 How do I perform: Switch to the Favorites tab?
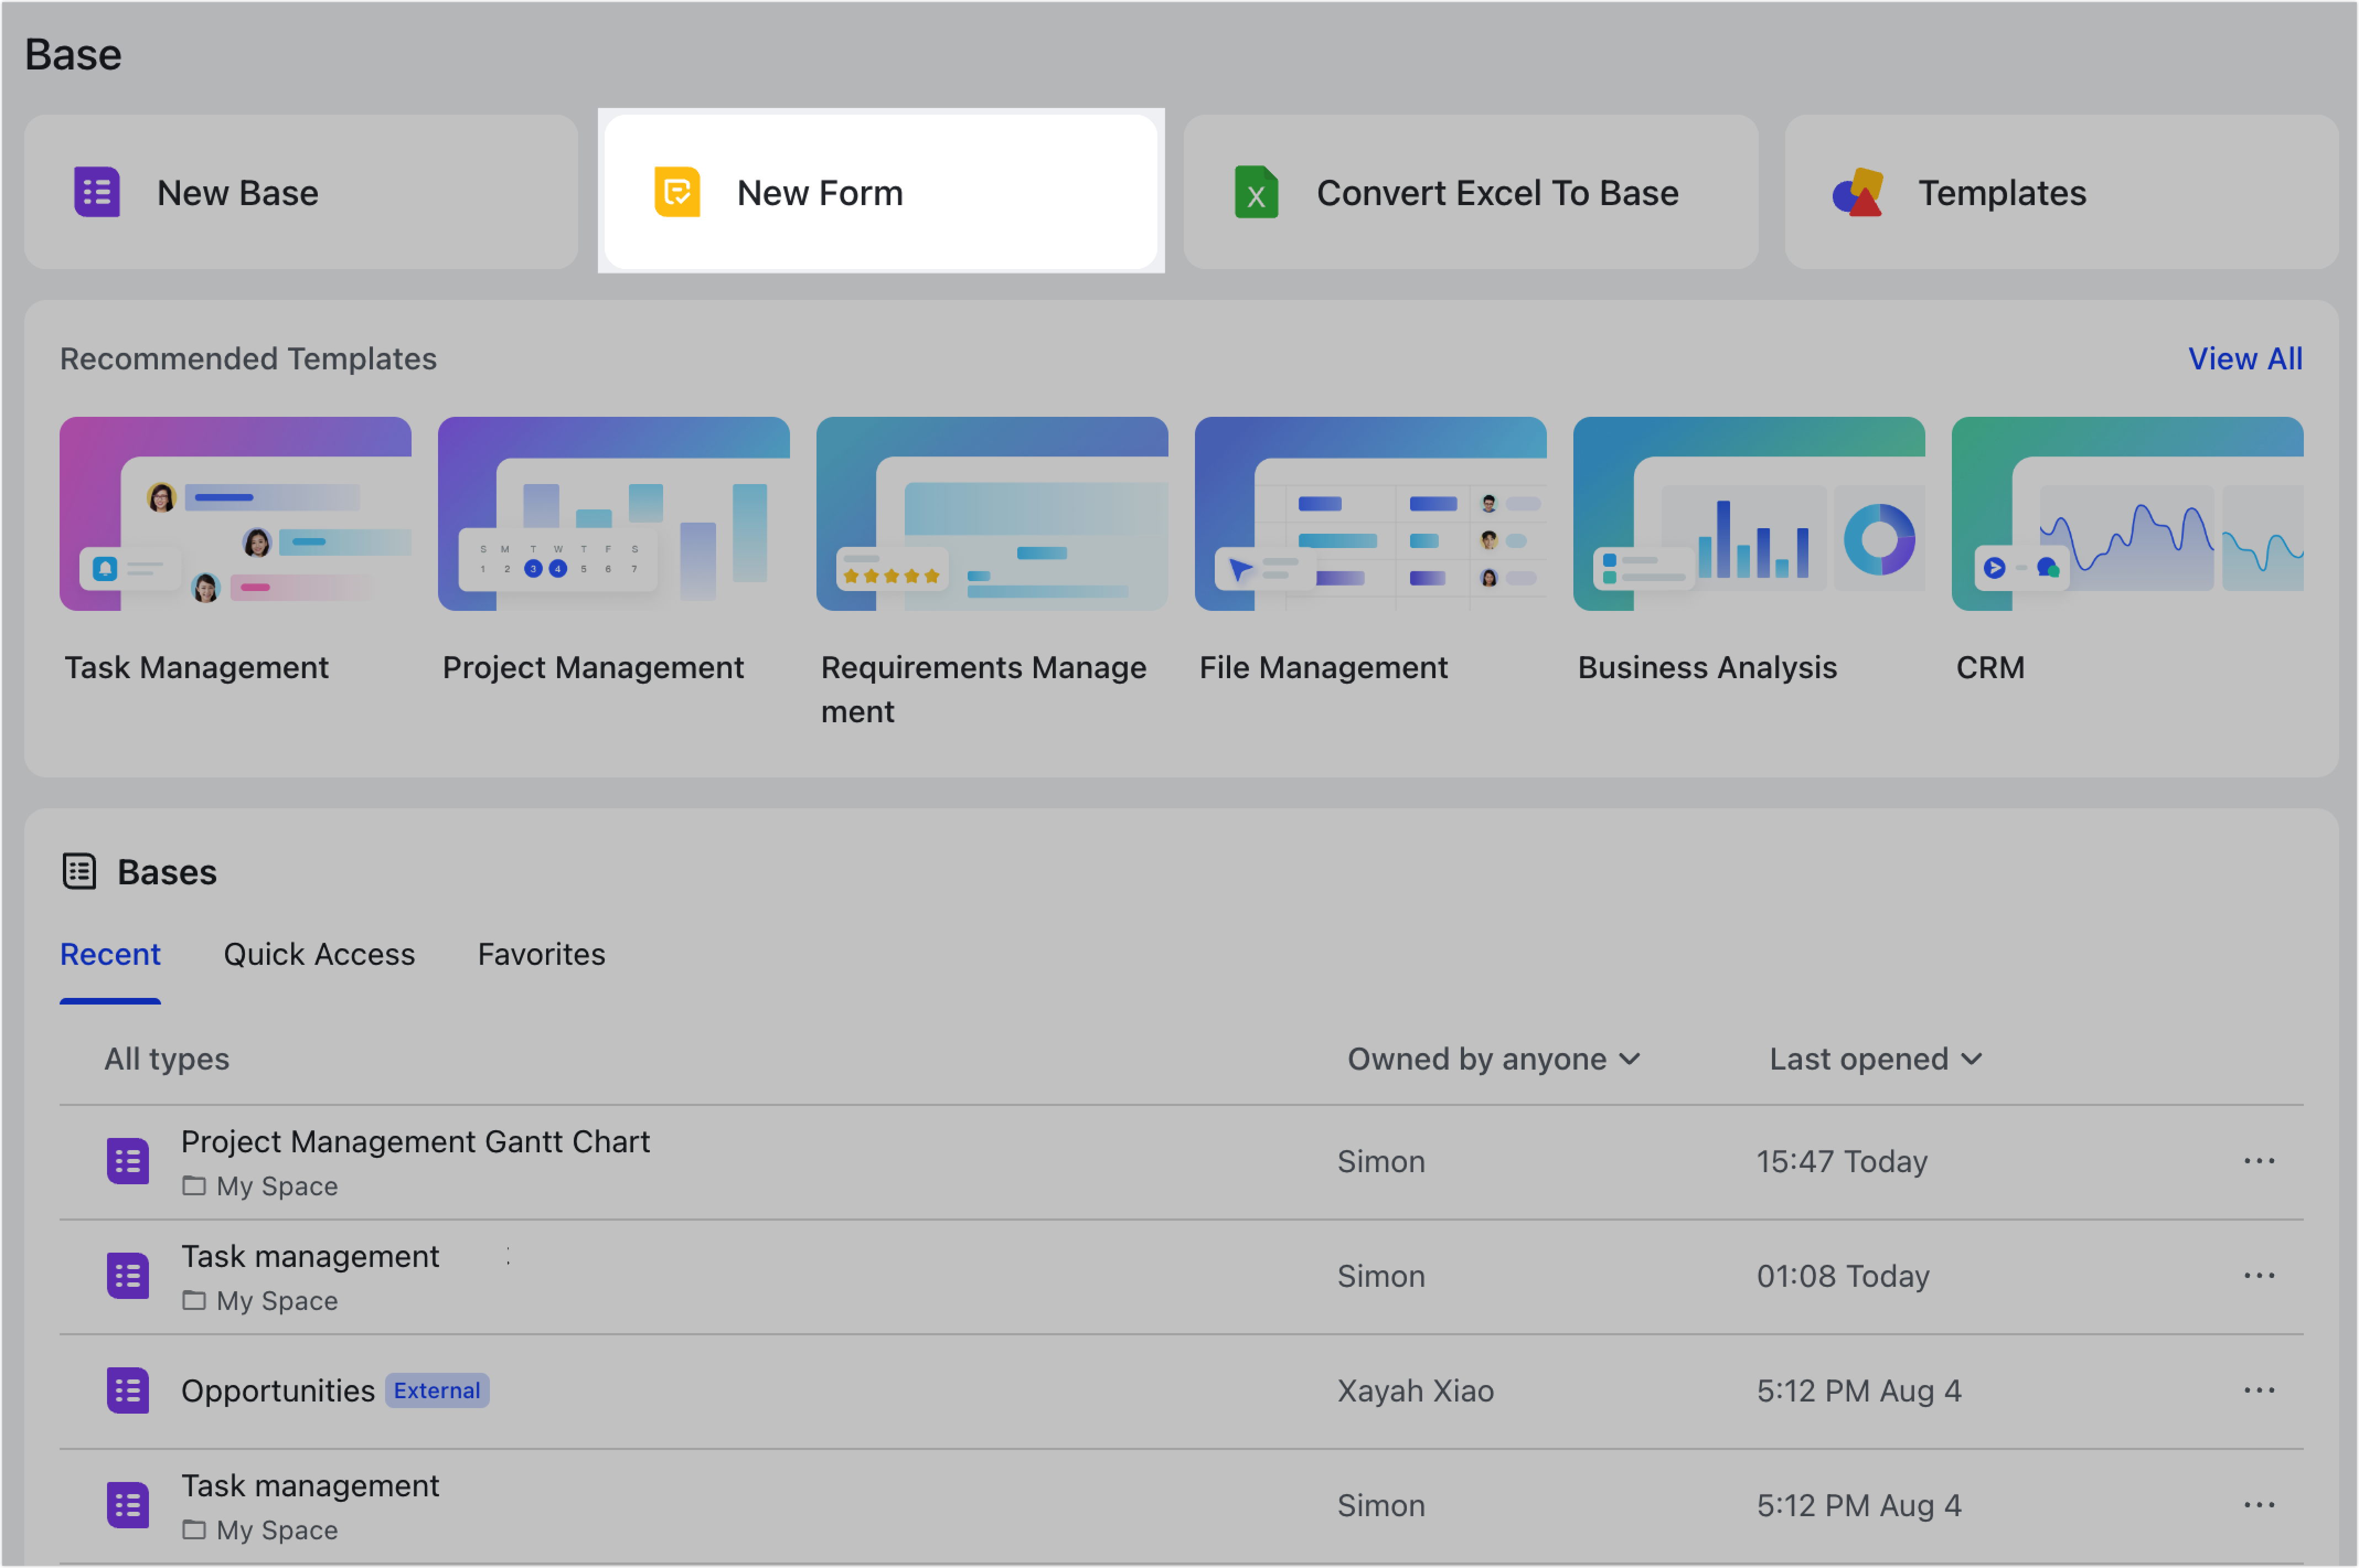click(x=541, y=954)
